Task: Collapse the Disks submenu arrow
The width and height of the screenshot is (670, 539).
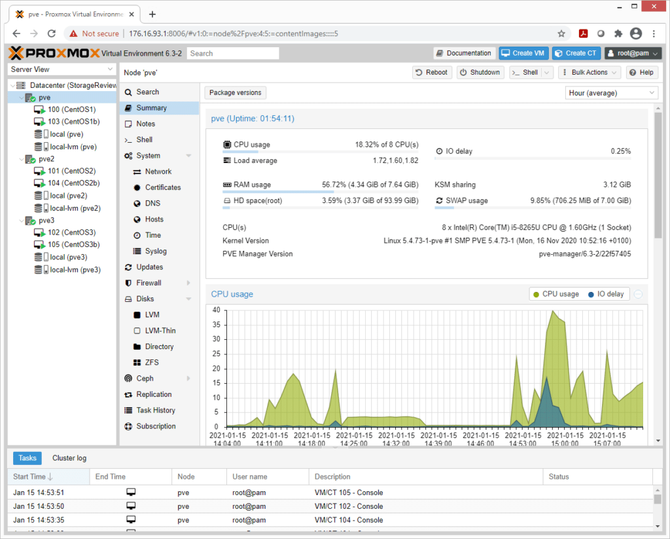Action: coord(188,299)
